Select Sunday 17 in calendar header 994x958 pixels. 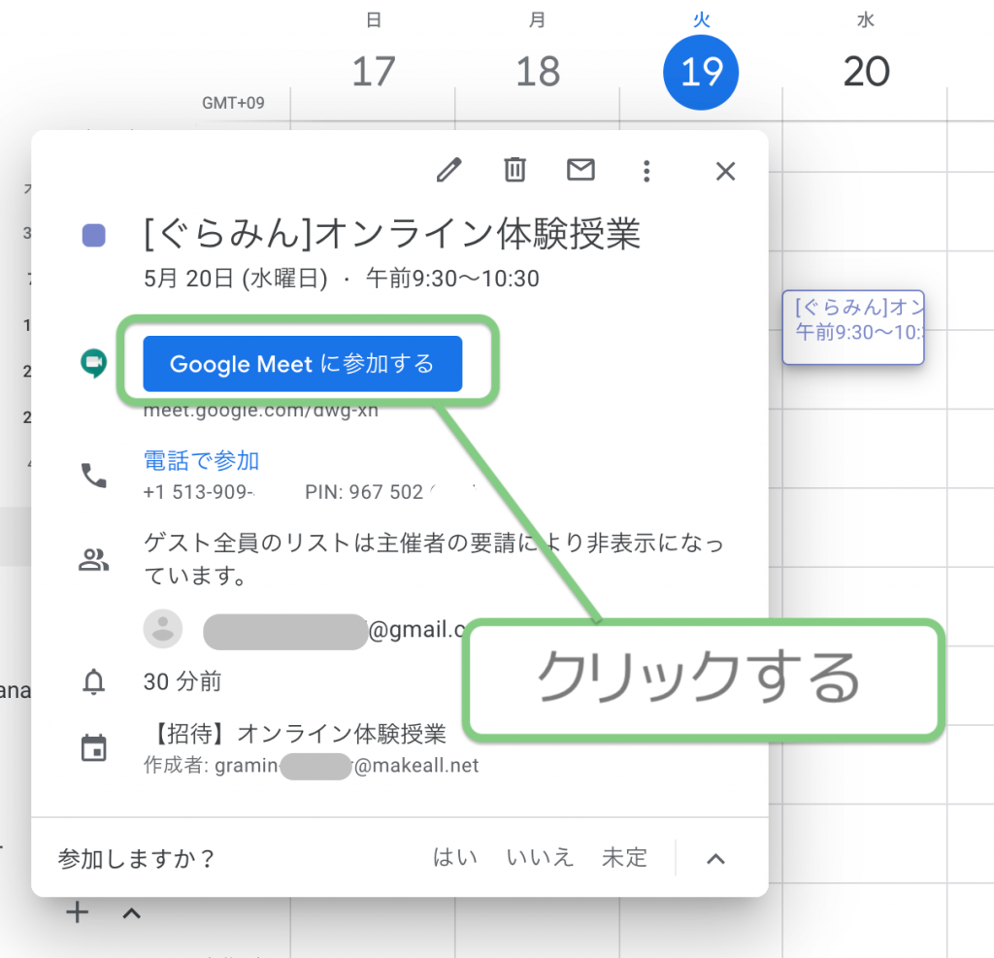[374, 71]
